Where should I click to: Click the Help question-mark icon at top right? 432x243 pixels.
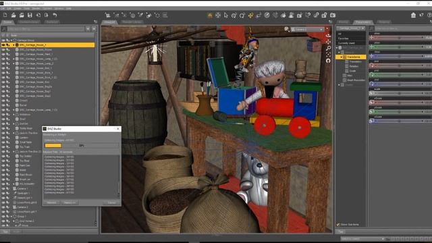429,15
